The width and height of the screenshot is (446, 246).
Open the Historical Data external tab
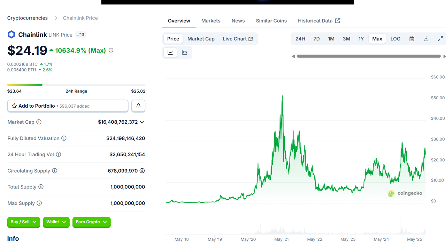coord(319,21)
